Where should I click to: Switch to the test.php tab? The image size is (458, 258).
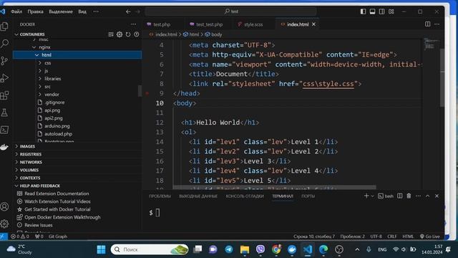[x=162, y=24]
